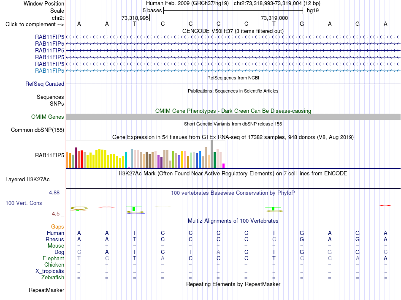The width and height of the screenshot is (401, 300).
Task: Select the Rhesus species row label
Action: (x=55, y=239)
